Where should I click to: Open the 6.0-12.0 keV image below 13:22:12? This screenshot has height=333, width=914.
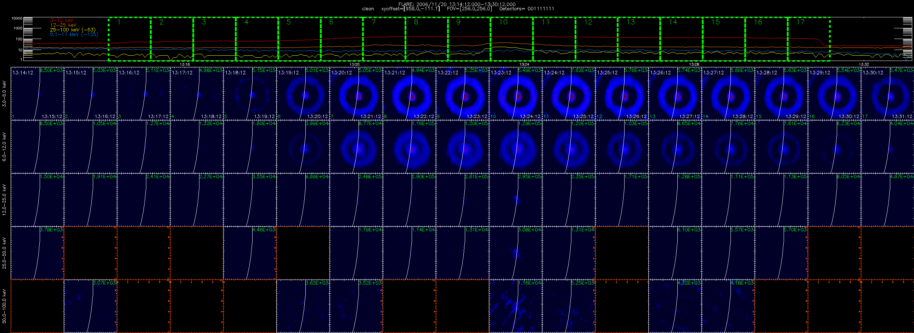pos(462,147)
